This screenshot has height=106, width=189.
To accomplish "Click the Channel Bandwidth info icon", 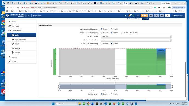I will [81, 33].
